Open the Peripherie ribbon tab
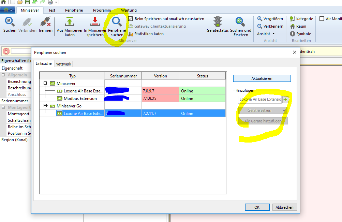The width and height of the screenshot is (342, 222). [74, 10]
